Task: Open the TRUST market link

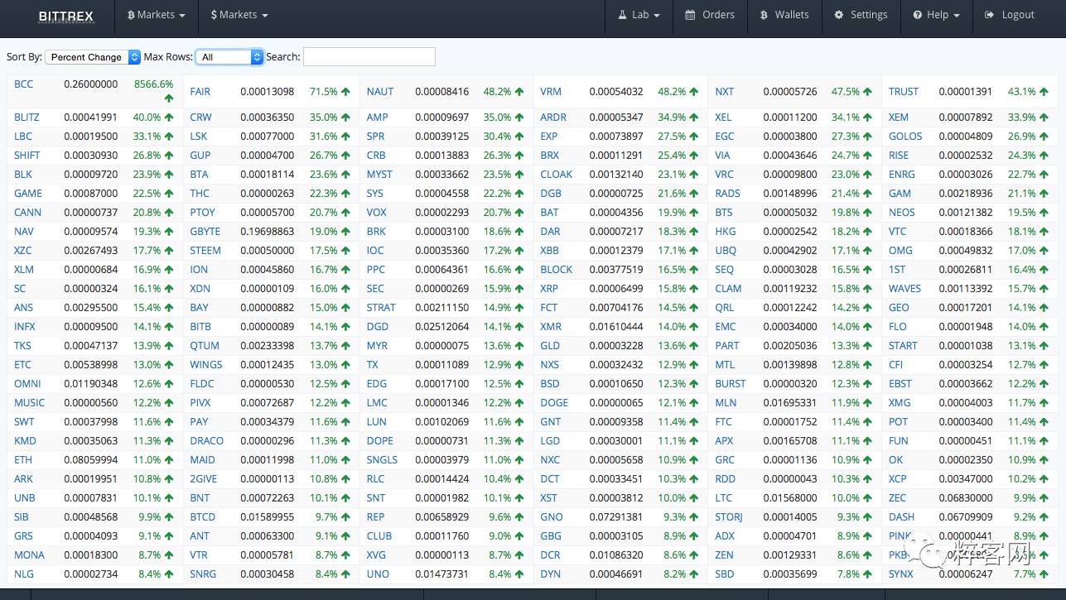Action: point(904,92)
